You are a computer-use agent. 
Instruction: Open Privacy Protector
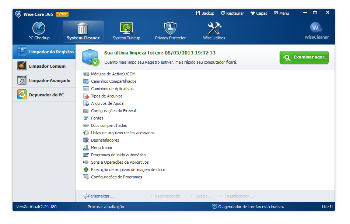tap(170, 31)
